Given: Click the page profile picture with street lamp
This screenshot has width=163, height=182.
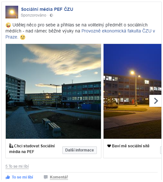Looking at the screenshot, I should (x=12, y=12).
